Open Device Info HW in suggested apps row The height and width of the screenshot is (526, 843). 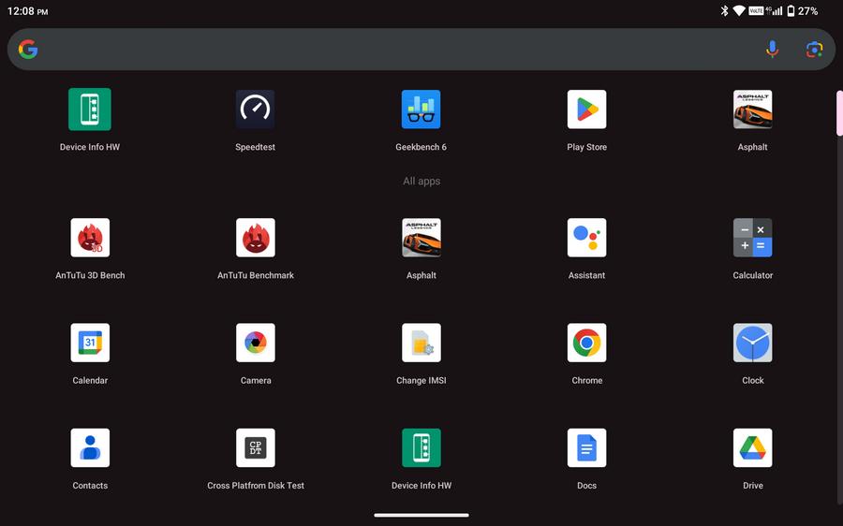[90, 110]
